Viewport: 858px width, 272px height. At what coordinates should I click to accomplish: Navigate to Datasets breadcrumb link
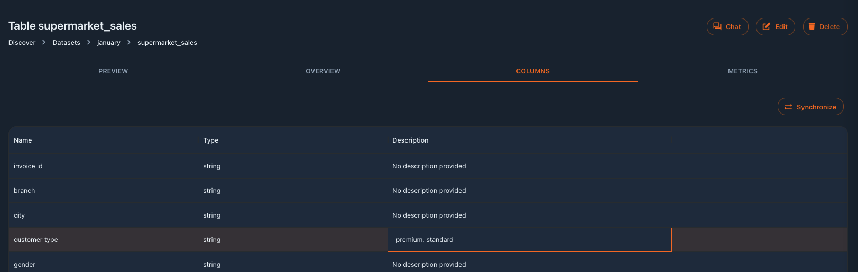pos(67,43)
